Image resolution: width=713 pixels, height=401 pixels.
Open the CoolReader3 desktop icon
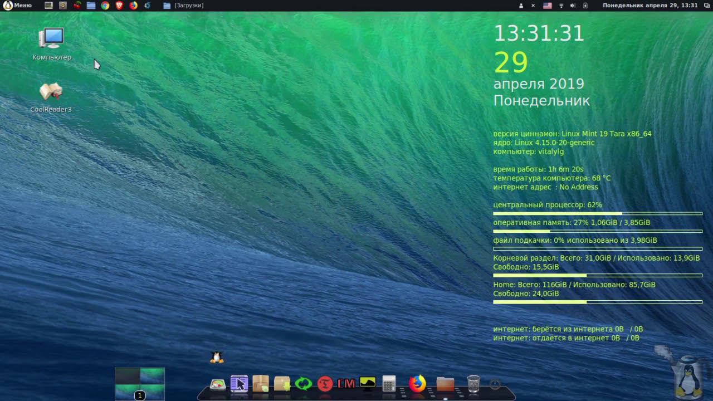tap(51, 97)
